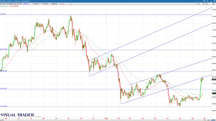
Task: Click the scrollbar right arrow at bottom
Action: [x=205, y=120]
